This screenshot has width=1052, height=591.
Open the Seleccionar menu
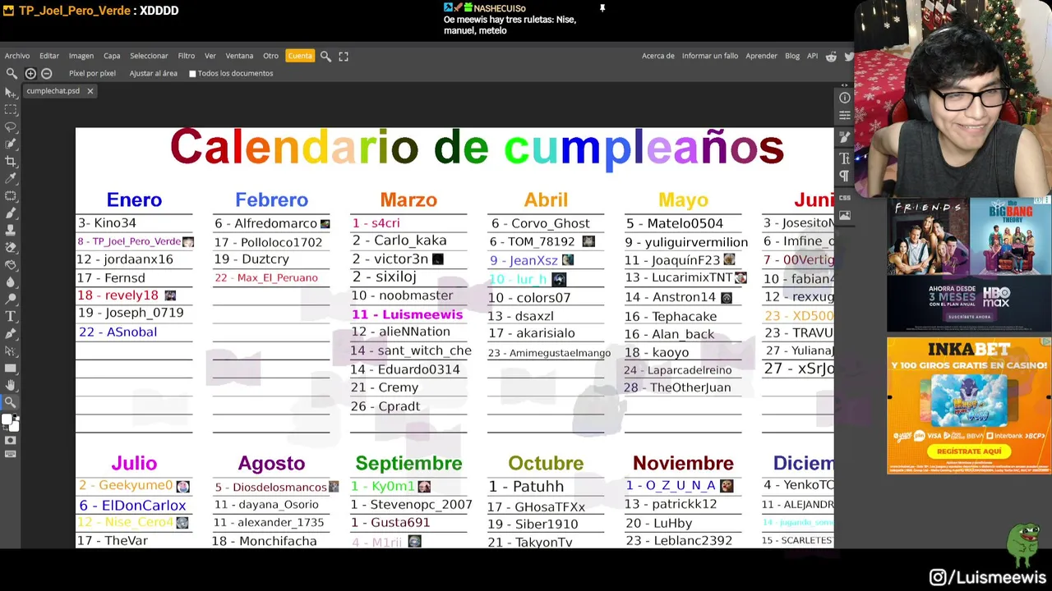tap(149, 56)
